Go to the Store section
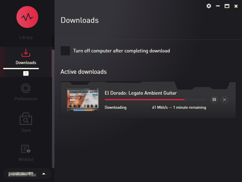 [26, 123]
